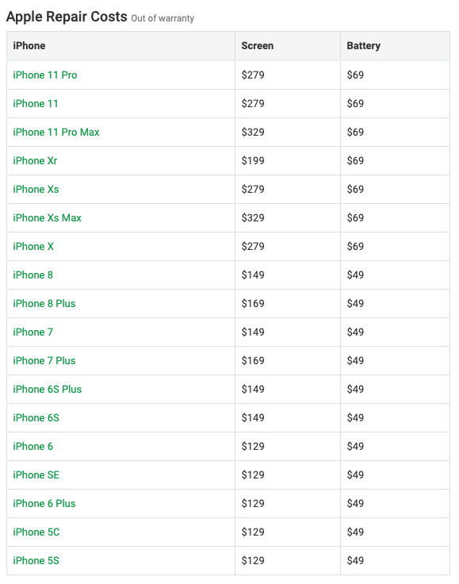Screen dimensions: 459x584
Task: Open the iPhone 8 Plus link
Action: [44, 304]
